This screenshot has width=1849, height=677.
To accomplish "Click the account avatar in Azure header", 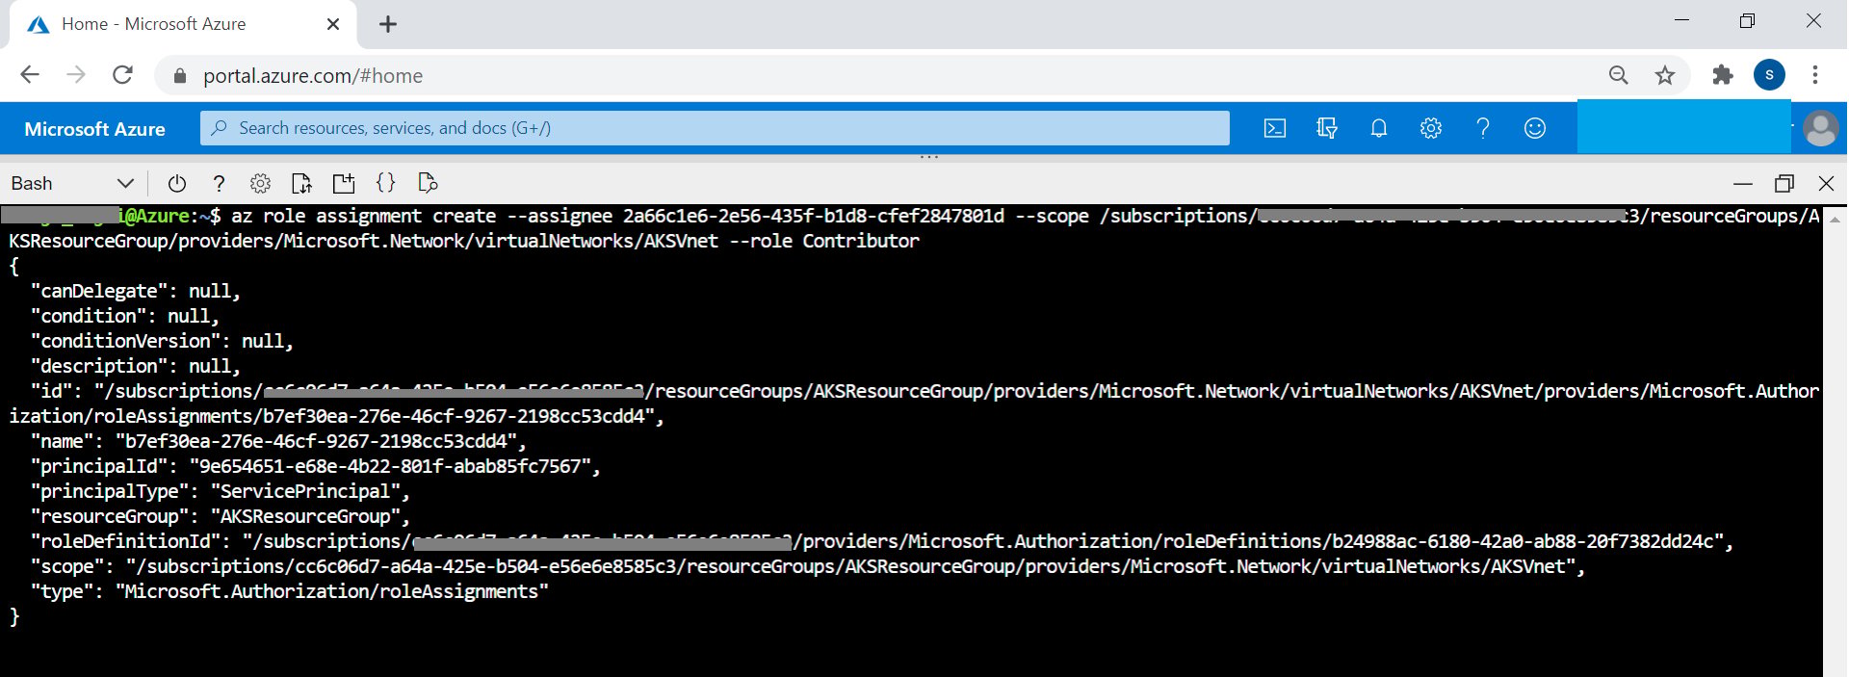I will [x=1820, y=128].
